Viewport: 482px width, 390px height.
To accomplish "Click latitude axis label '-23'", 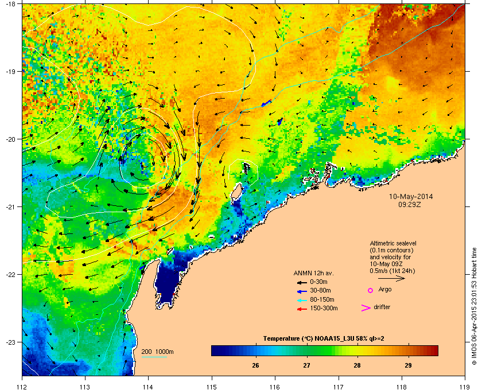I will [x=10, y=342].
